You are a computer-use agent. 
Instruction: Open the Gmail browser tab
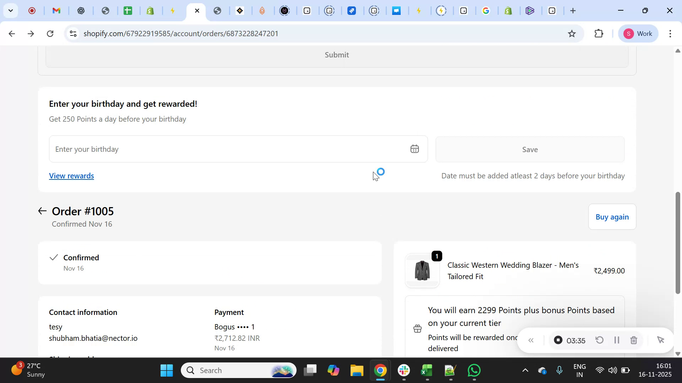tap(56, 11)
